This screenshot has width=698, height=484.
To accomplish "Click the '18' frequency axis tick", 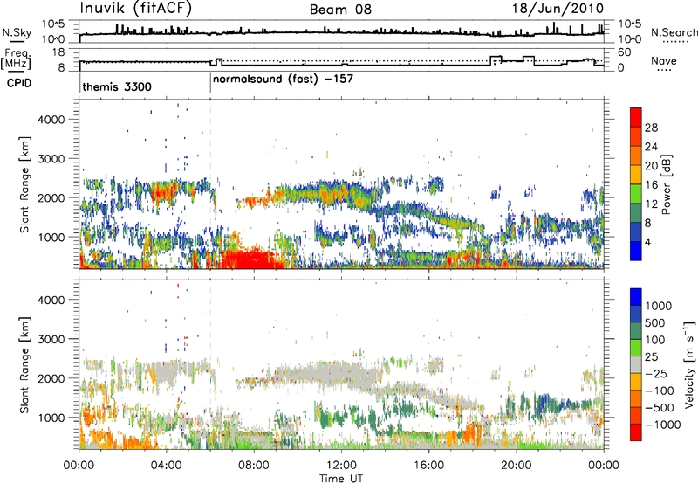I will pos(58,52).
